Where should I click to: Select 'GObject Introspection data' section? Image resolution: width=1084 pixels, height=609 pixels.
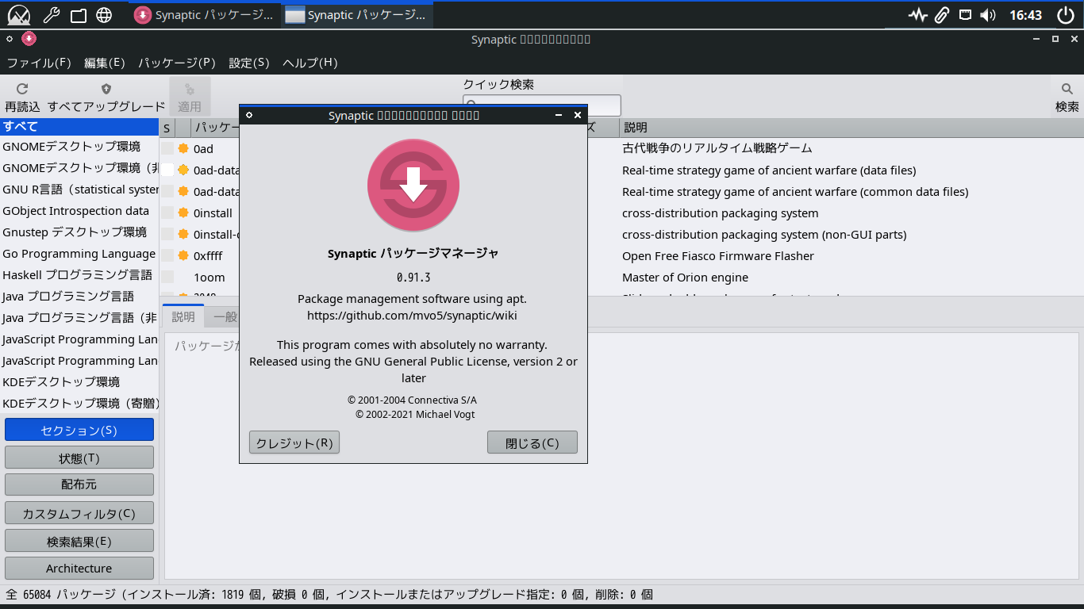pyautogui.click(x=79, y=211)
